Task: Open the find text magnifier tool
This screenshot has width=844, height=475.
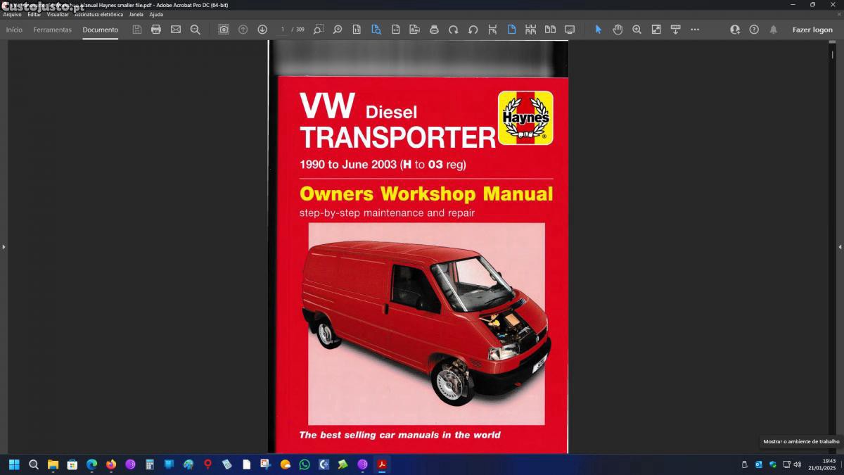Action: (196, 30)
